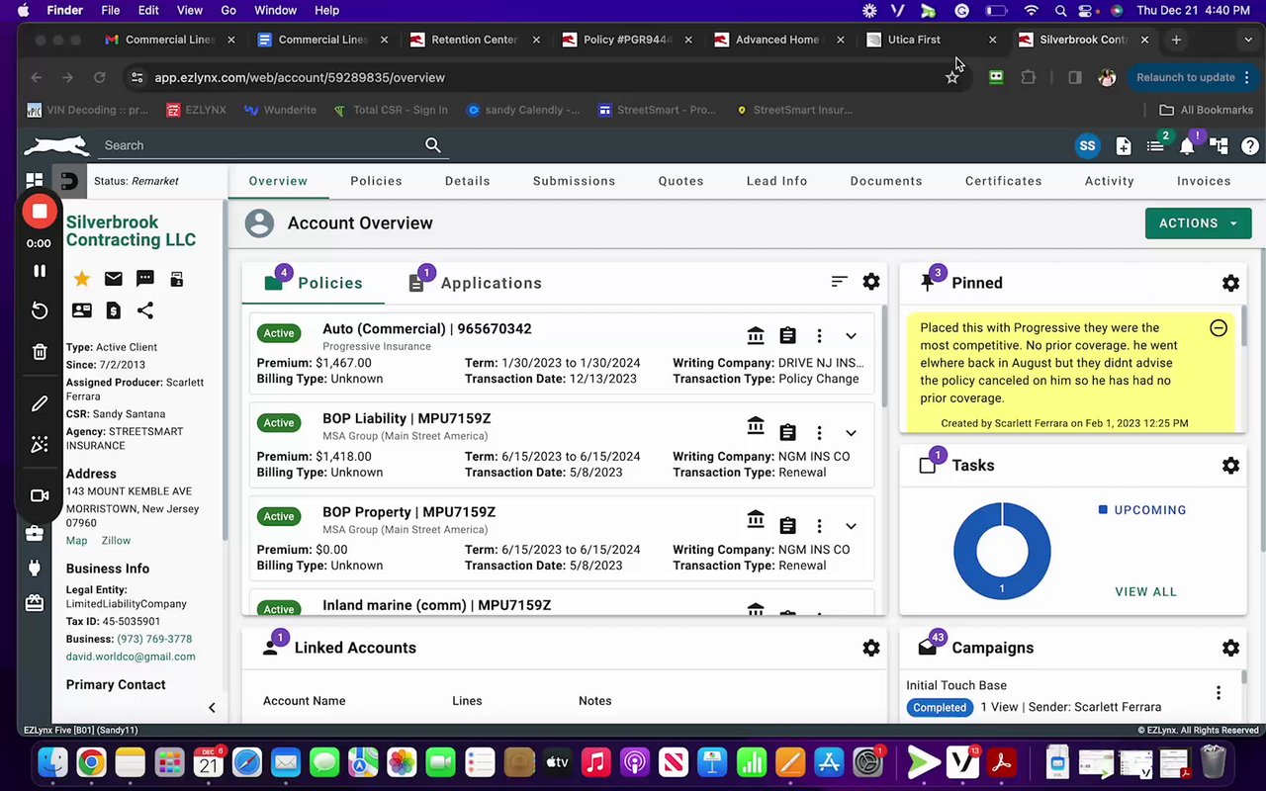Viewport: 1266px width, 791px height.
Task: Open the Applications panel tab
Action: [475, 283]
